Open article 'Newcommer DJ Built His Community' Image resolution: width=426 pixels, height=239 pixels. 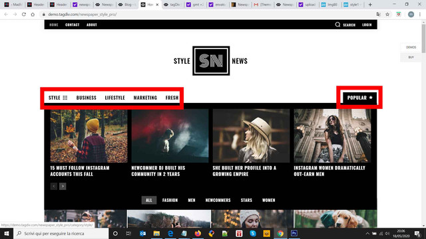point(158,171)
